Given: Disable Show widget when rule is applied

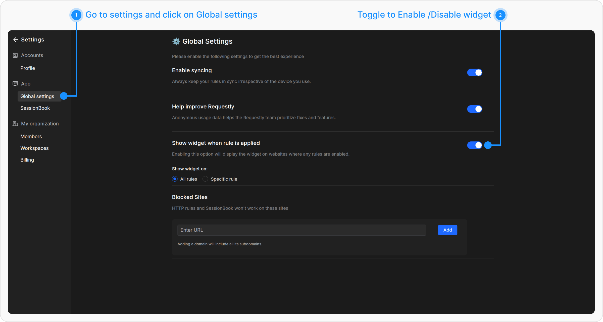Looking at the screenshot, I should (x=474, y=145).
